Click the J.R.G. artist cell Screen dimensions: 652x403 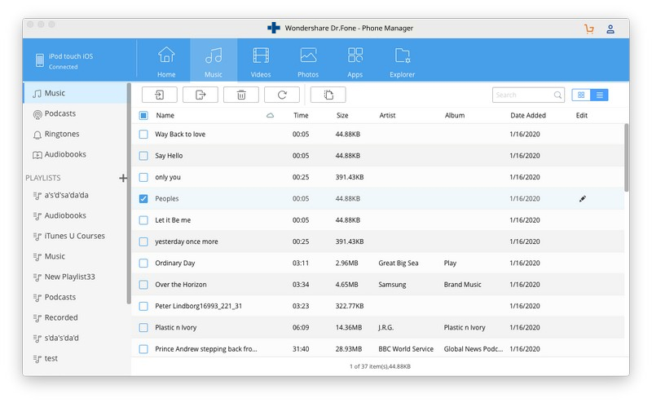tap(385, 327)
